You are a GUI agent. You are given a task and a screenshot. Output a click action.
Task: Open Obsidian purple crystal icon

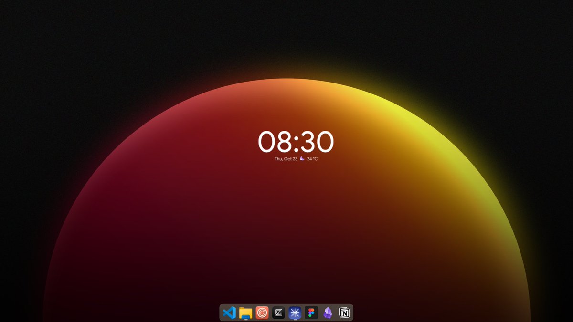(x=328, y=313)
